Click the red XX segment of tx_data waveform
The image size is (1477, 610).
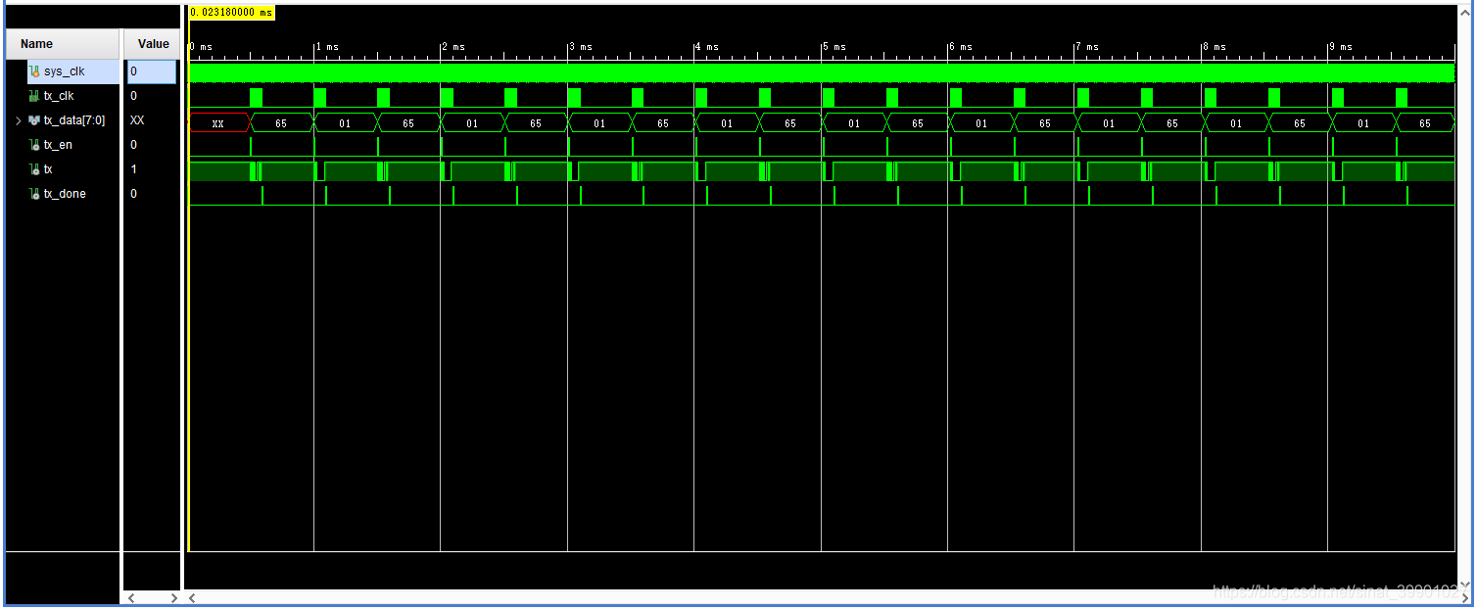[219, 123]
